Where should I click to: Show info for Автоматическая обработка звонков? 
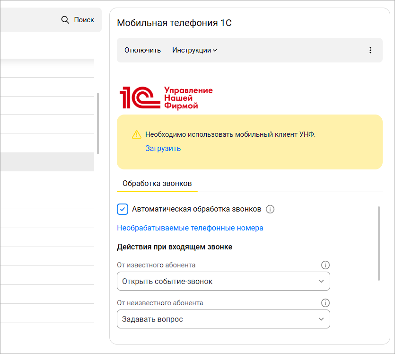pos(271,209)
